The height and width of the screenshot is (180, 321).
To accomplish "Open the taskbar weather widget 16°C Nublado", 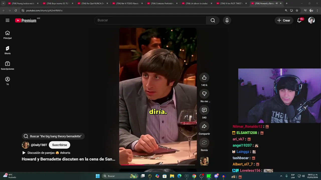I will tap(10, 176).
